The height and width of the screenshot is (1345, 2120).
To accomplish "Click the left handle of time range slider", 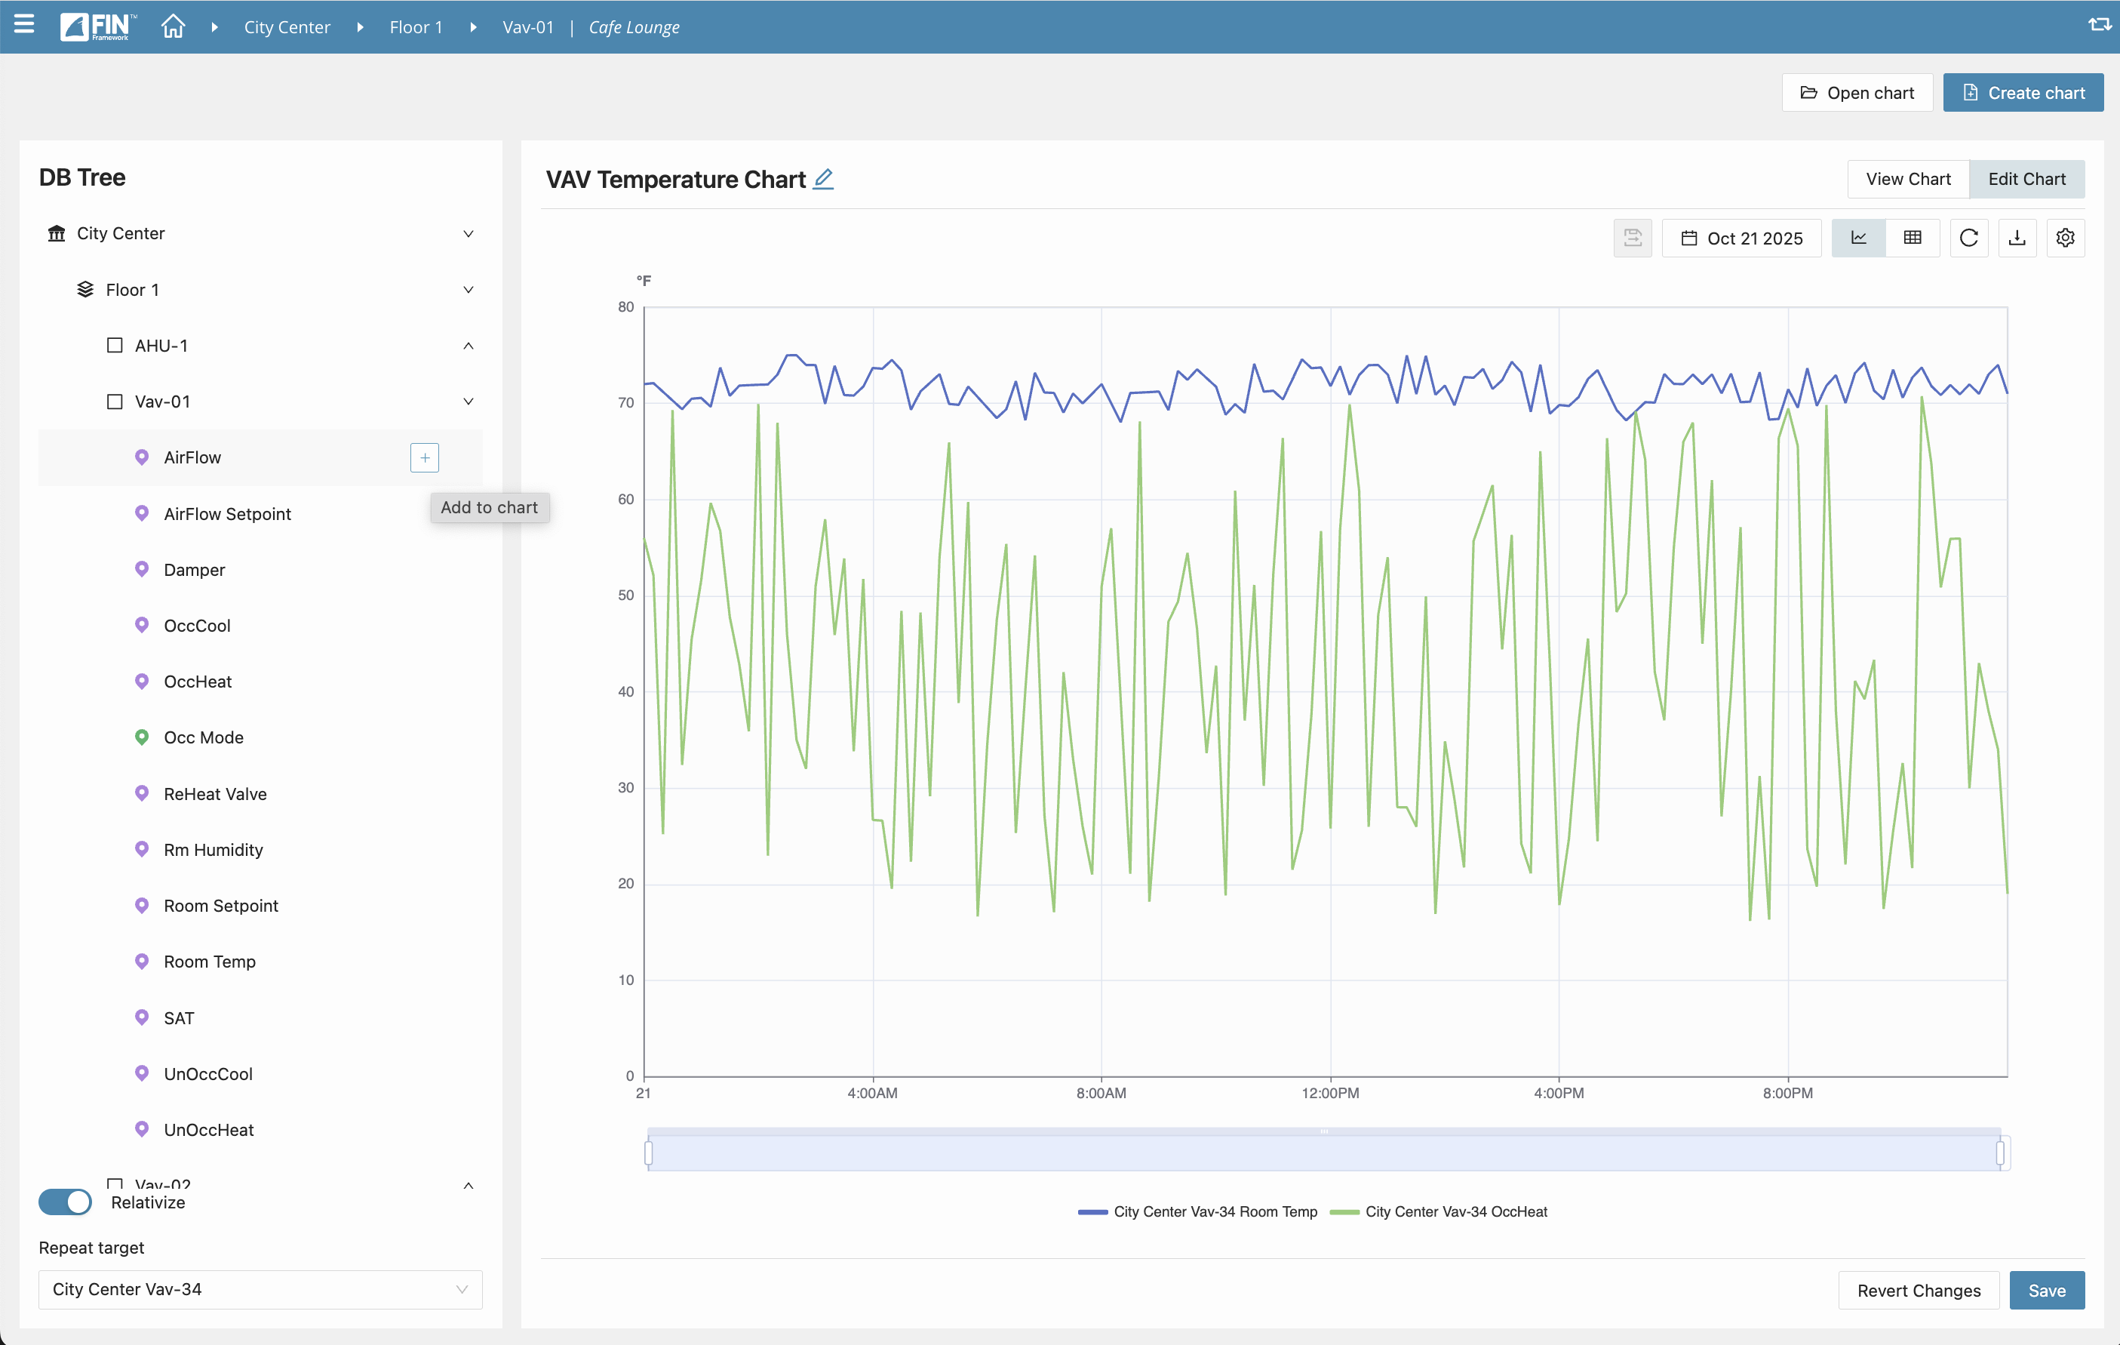I will [649, 1152].
